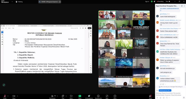Viewport: 186px width, 99px height.
Task: Open AI Companion from the toolbar
Action: tap(89, 96)
